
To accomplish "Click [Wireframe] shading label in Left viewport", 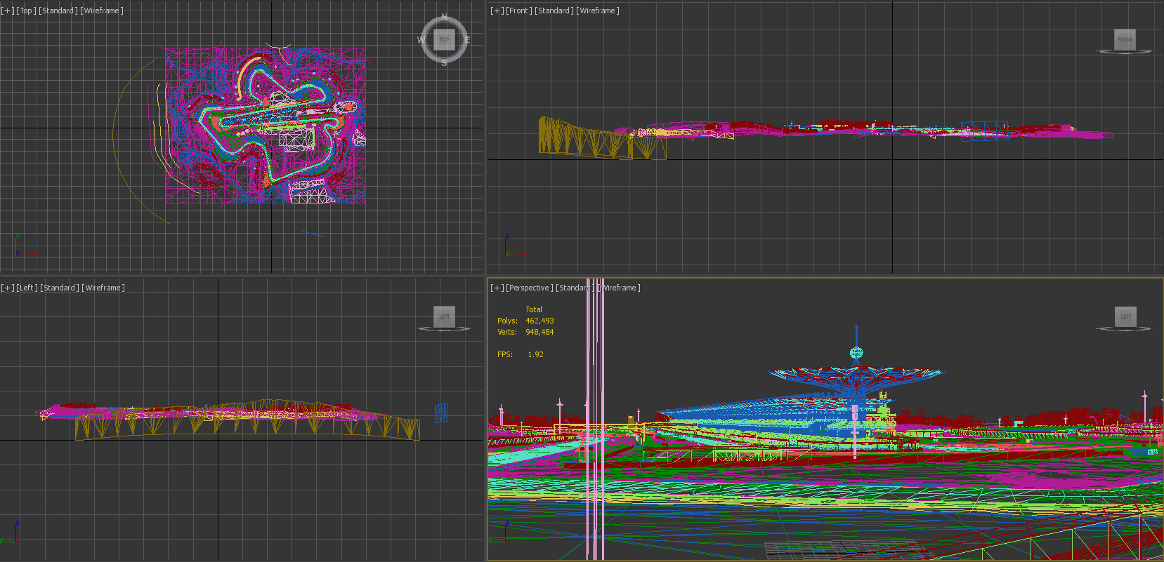I will click(103, 288).
